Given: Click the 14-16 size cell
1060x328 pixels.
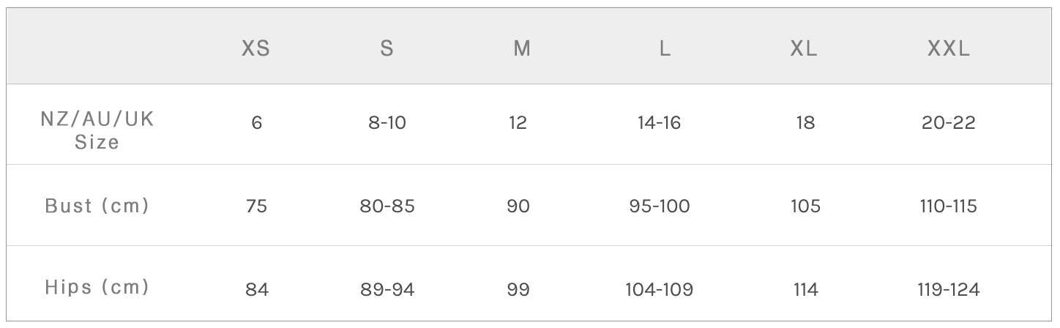Looking at the screenshot, I should click(x=660, y=123).
